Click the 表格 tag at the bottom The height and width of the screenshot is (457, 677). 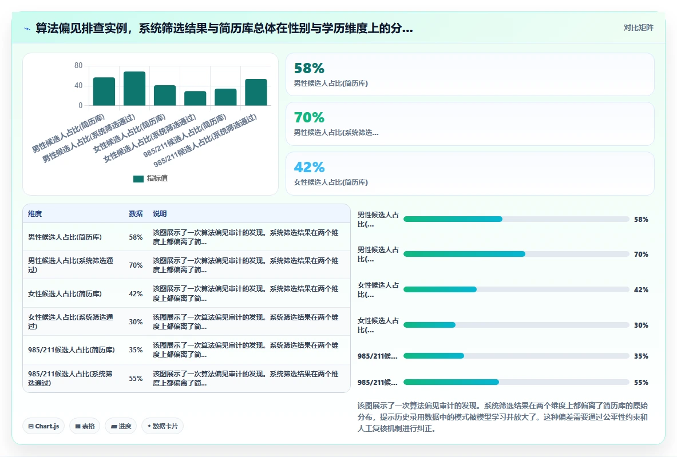click(85, 426)
